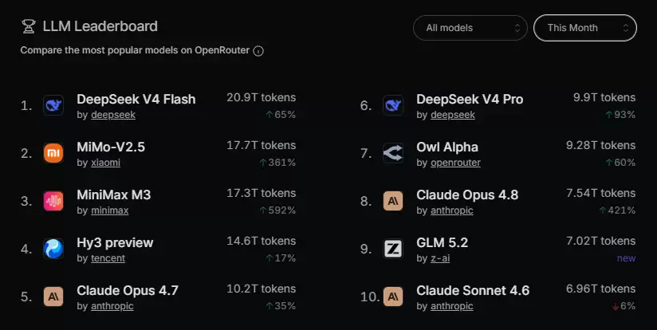
Task: Click the GLM 5.2 Z logo icon
Action: coord(393,249)
